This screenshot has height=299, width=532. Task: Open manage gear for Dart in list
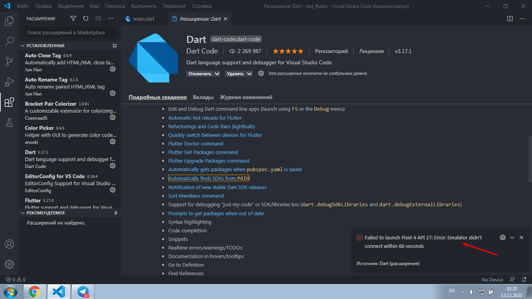pos(113,166)
